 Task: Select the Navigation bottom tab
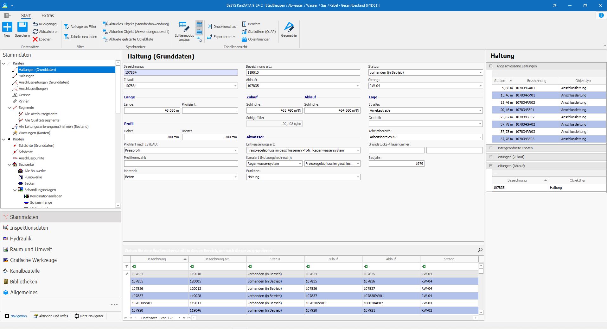pyautogui.click(x=16, y=316)
